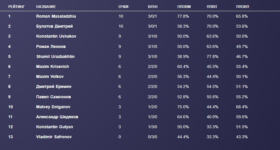This screenshot has height=150, width=280.
Task: Click on Matvey Dolganov
Action: (53, 107)
